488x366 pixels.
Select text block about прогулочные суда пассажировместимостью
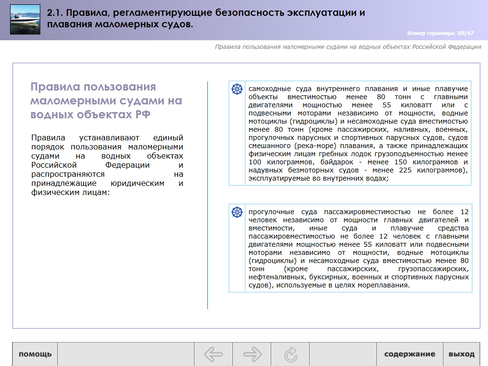click(x=358, y=248)
